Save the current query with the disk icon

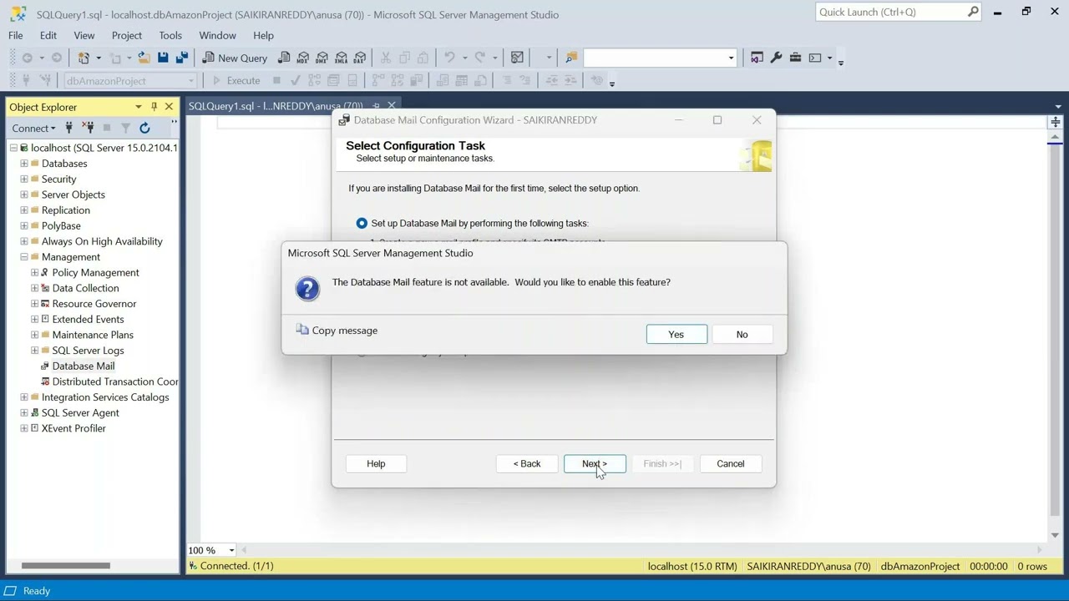pos(163,58)
